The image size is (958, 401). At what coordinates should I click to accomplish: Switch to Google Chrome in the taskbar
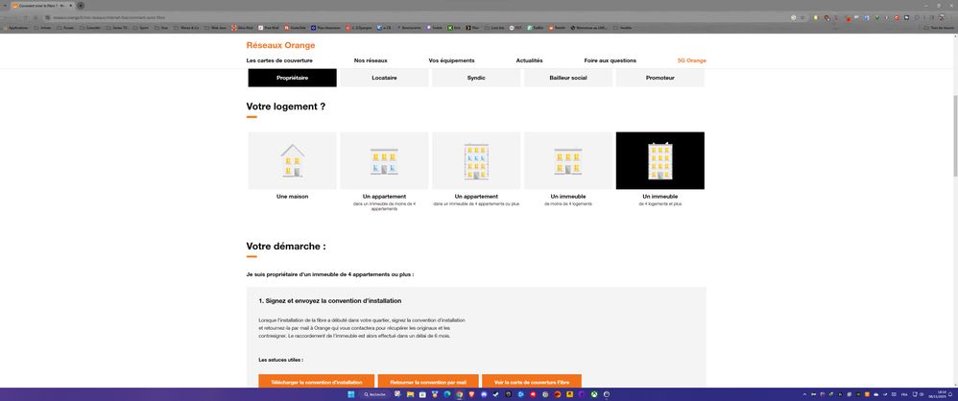459,395
